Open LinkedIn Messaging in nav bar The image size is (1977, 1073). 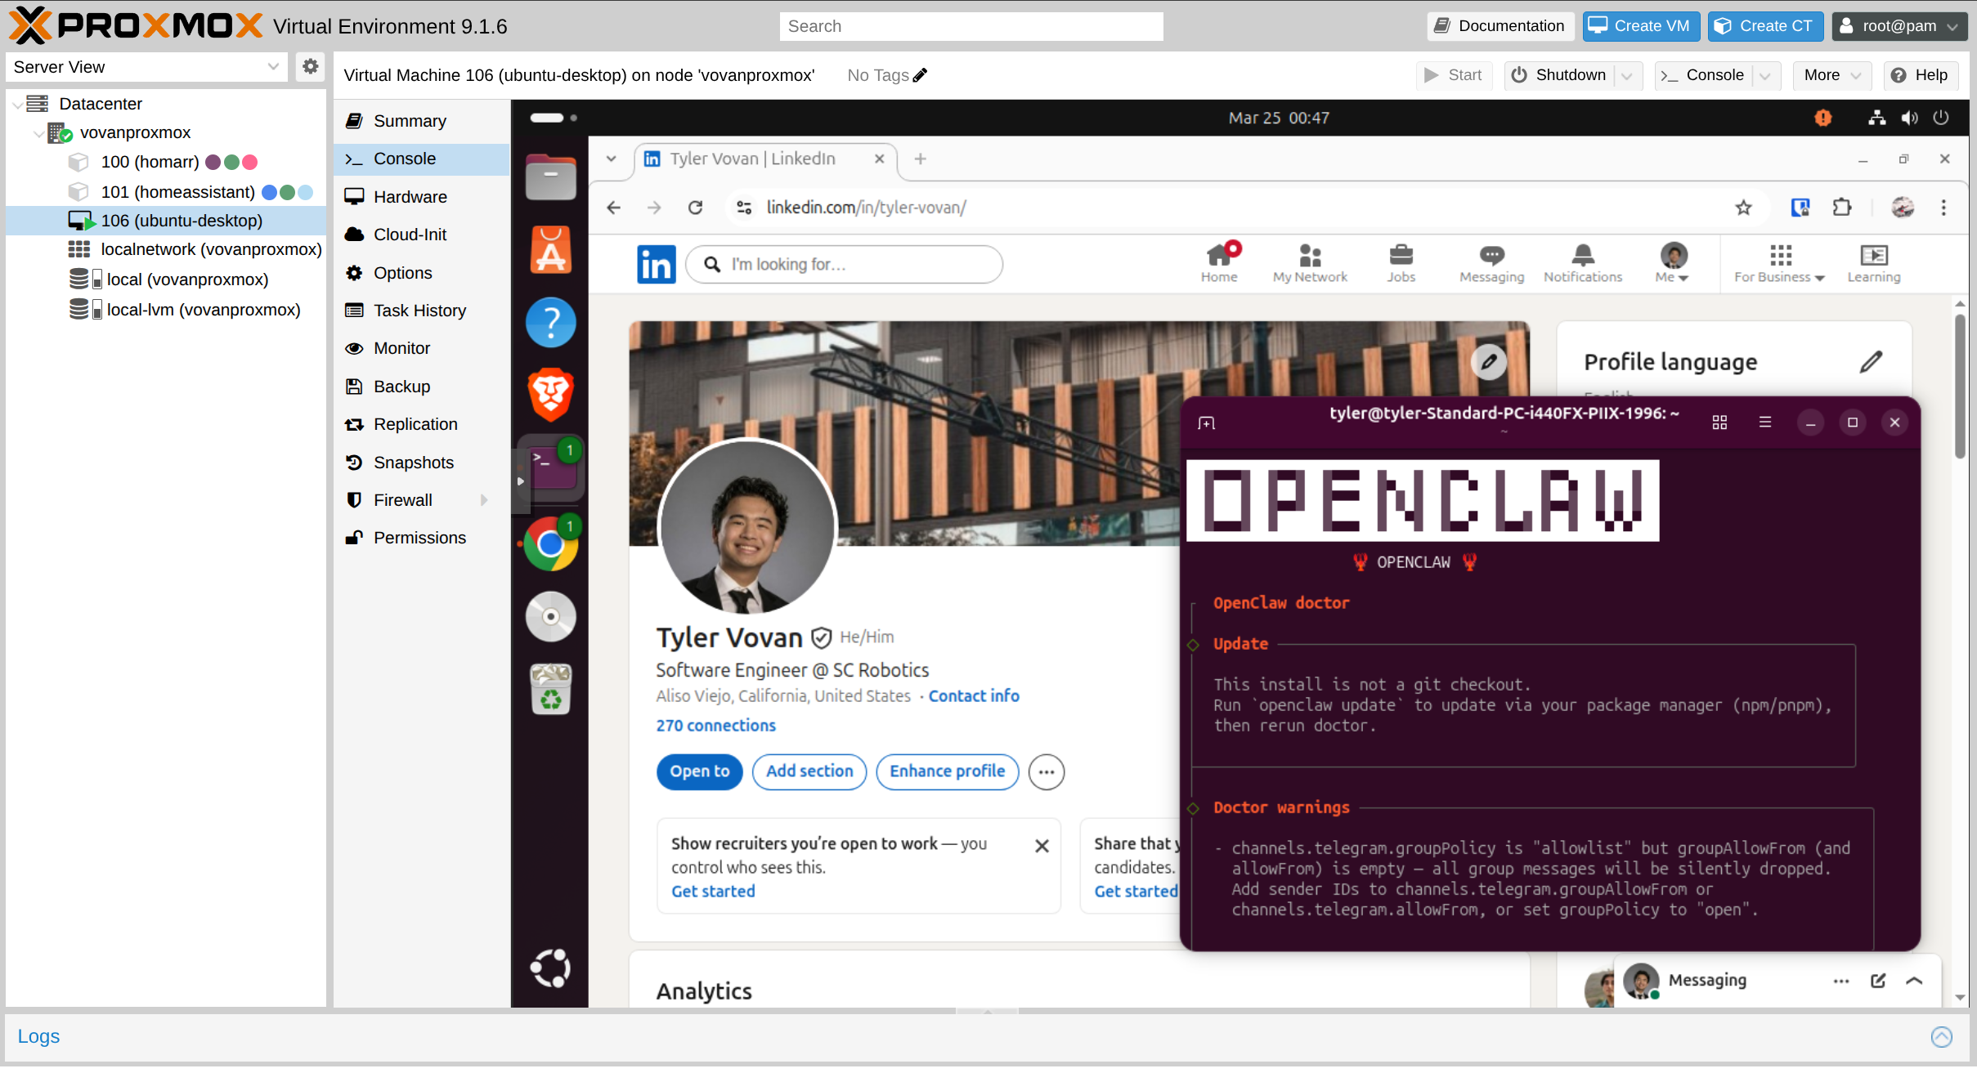1492,263
